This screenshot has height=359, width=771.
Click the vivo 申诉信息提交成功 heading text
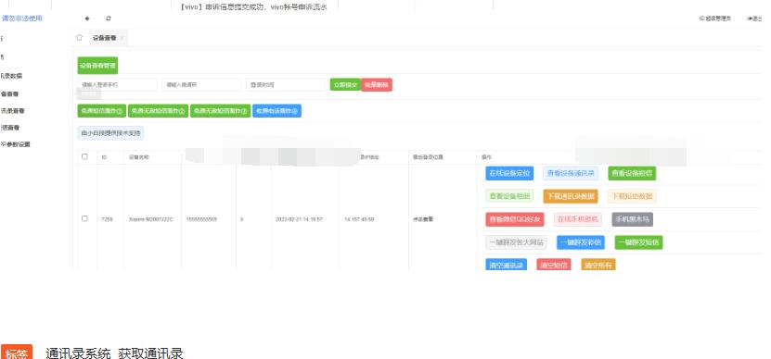(253, 6)
